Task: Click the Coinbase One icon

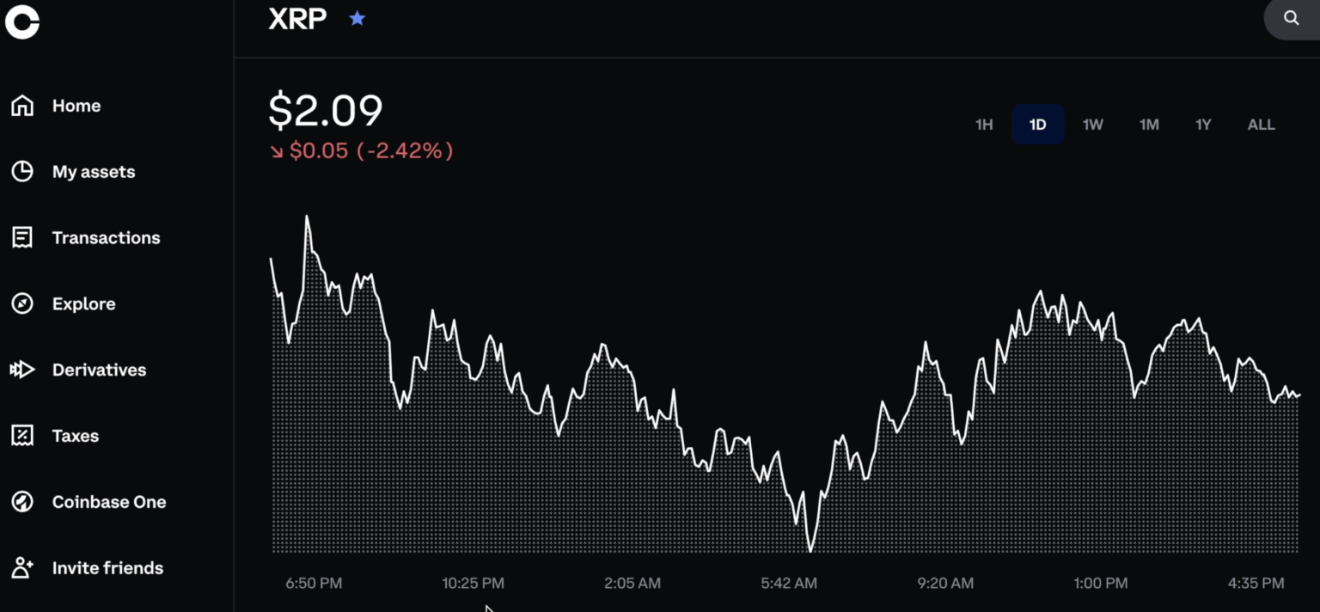Action: pyautogui.click(x=22, y=502)
